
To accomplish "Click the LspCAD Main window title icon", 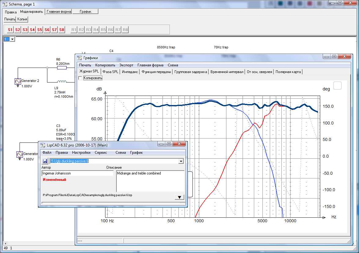I will 42,145.
